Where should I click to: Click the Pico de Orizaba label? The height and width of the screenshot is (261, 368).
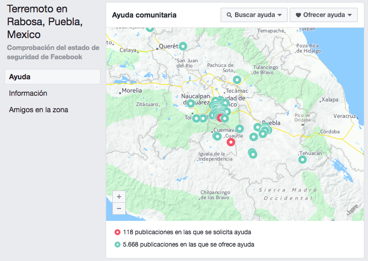303,117
